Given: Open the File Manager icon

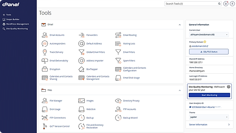Looking at the screenshot, I should (x=45, y=101).
